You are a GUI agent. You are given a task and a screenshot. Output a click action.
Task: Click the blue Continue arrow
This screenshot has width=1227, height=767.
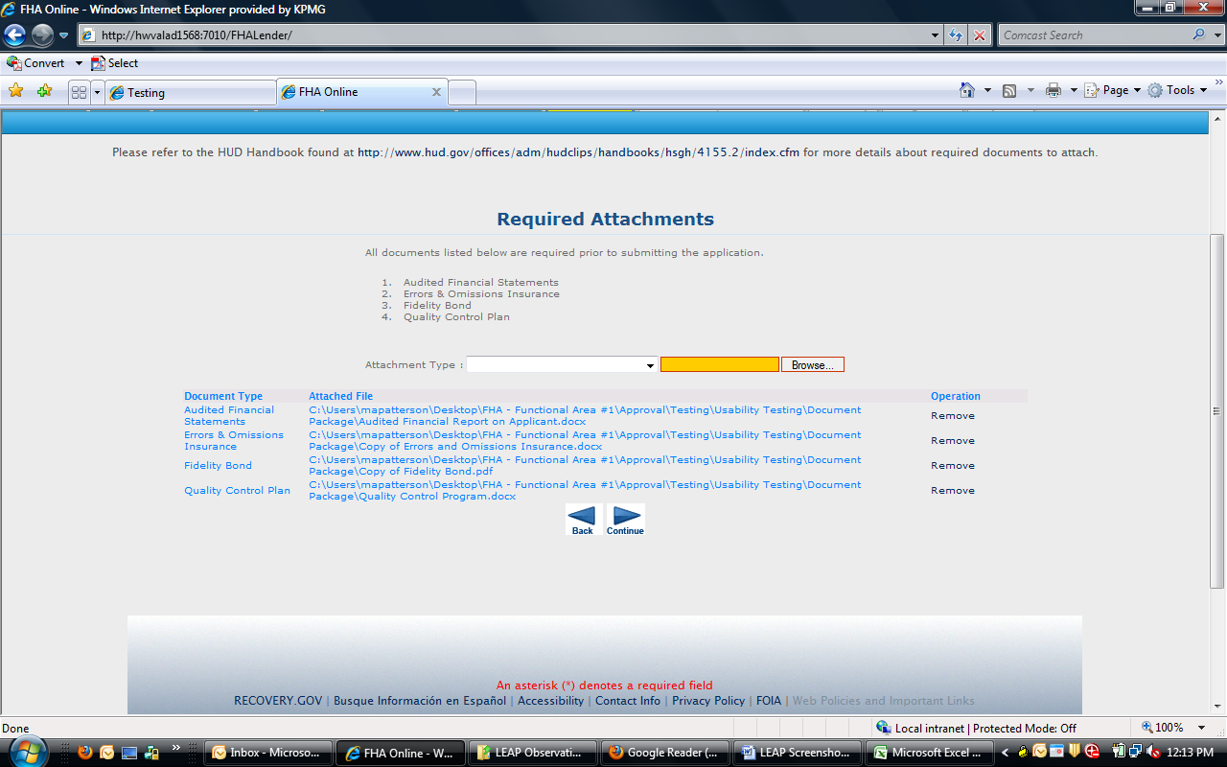pyautogui.click(x=625, y=520)
